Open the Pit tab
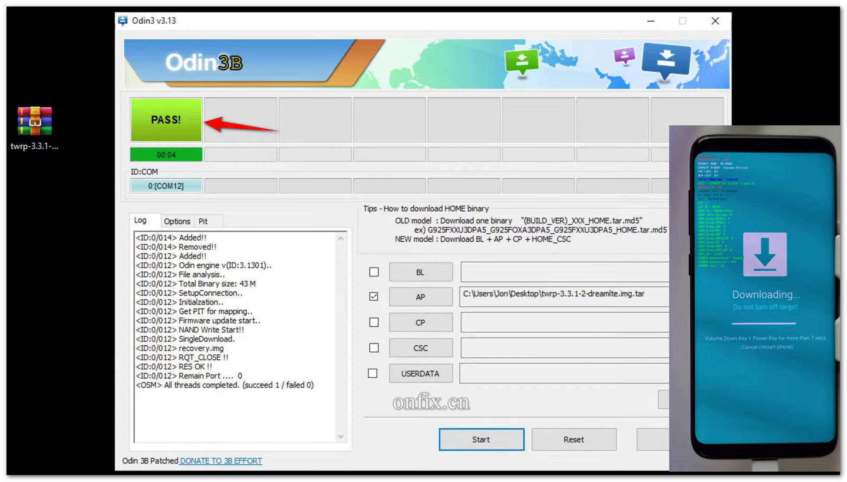This screenshot has height=482, width=847. click(x=203, y=221)
